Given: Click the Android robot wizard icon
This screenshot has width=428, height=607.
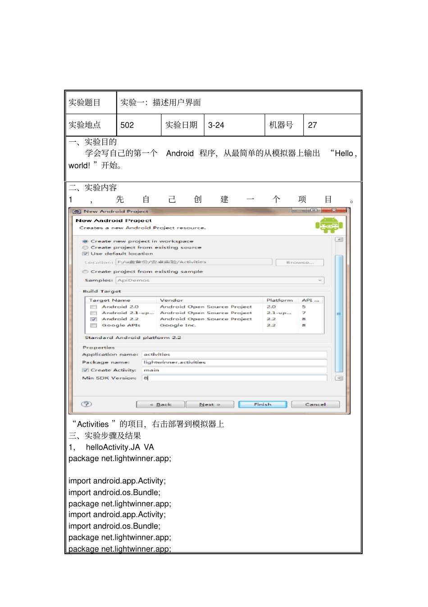Looking at the screenshot, I should point(328,224).
